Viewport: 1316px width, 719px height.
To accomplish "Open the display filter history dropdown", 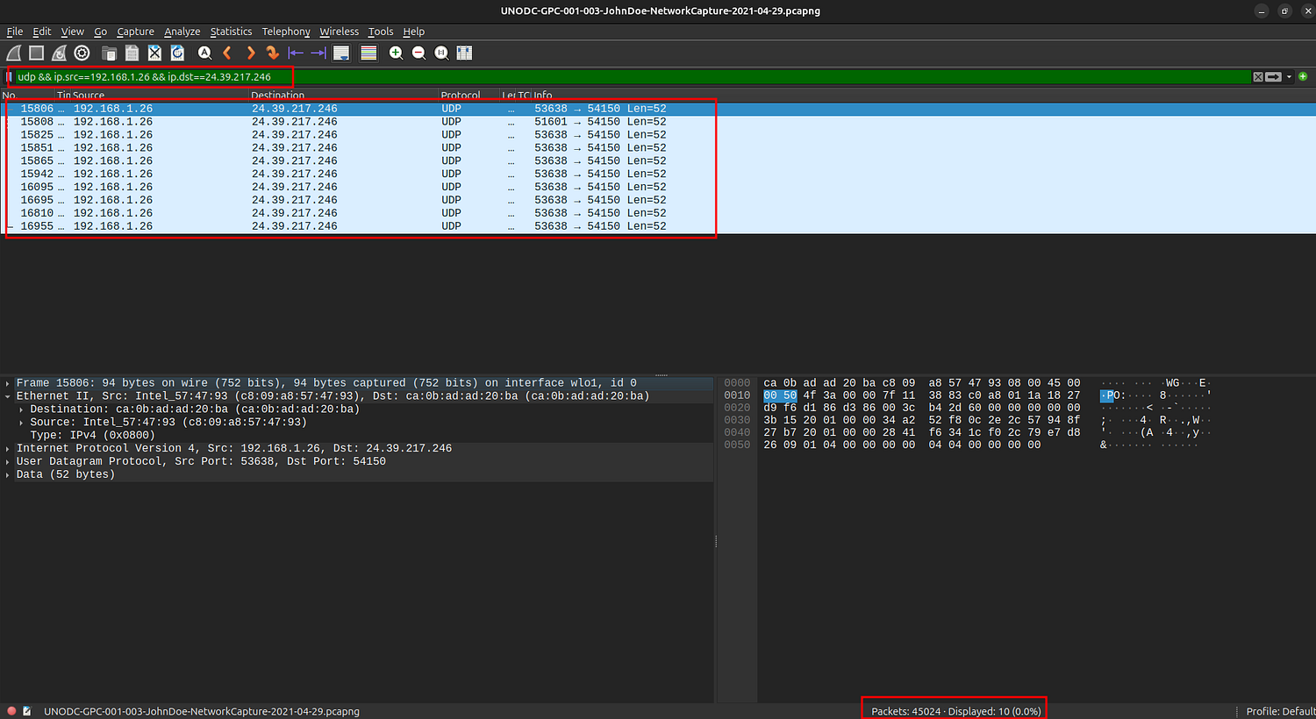I will tap(1289, 77).
